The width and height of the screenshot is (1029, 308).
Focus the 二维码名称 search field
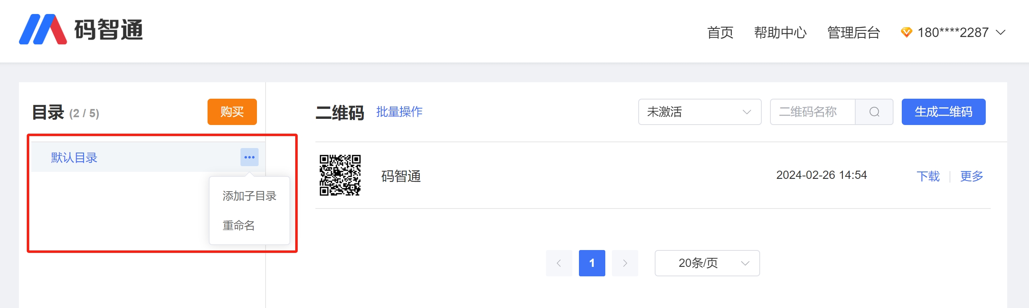pos(812,112)
